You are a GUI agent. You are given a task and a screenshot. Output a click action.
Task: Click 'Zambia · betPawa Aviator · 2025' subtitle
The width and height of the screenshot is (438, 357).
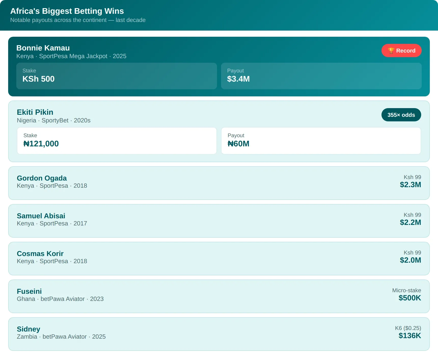tap(61, 337)
